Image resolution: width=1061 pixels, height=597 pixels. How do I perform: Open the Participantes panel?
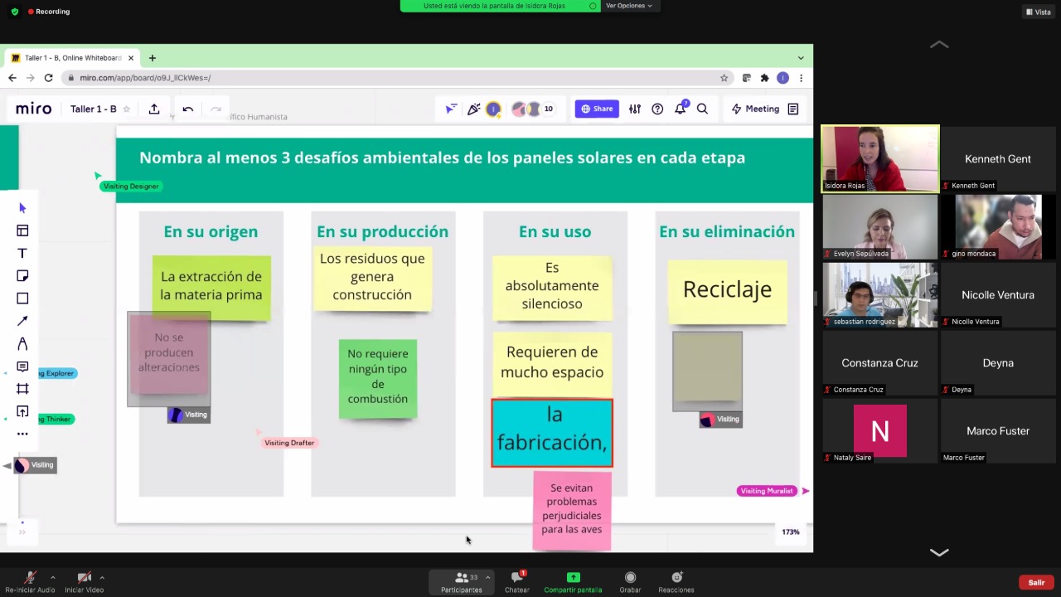(462, 580)
